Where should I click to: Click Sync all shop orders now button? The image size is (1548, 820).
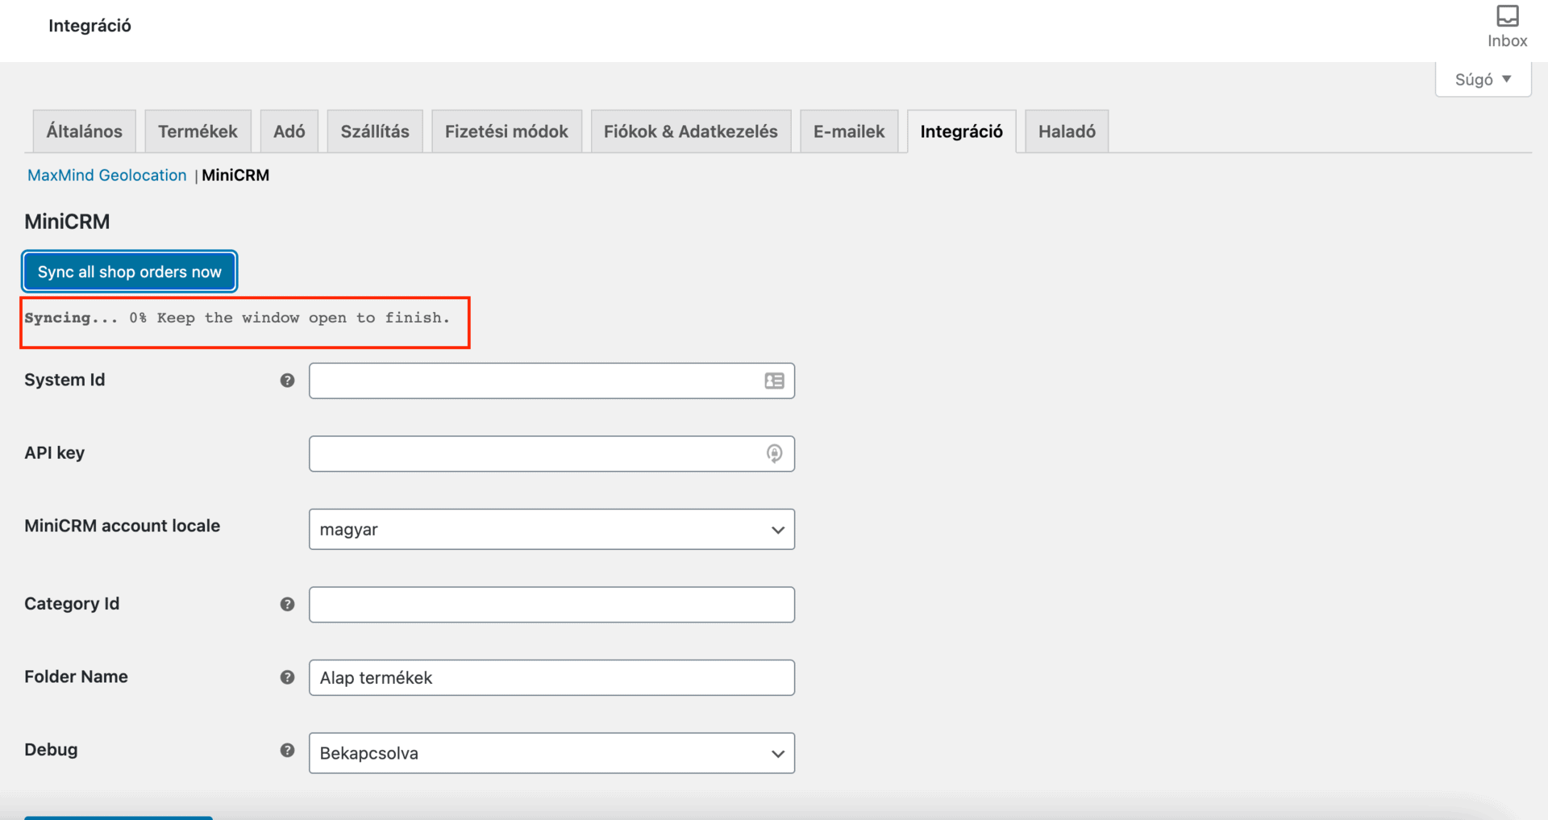pos(129,272)
